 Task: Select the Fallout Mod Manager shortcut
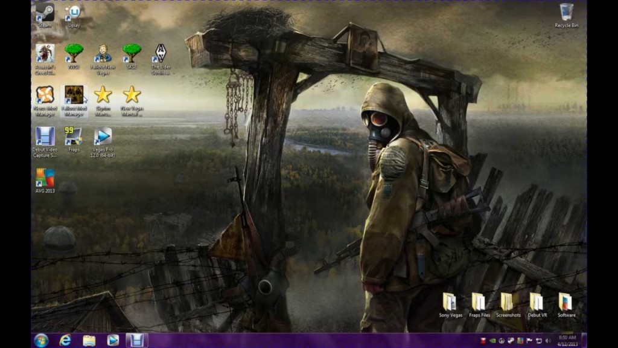click(x=74, y=101)
